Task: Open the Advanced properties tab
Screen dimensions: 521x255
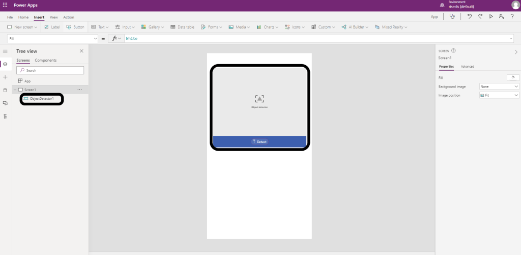Action: (467, 67)
